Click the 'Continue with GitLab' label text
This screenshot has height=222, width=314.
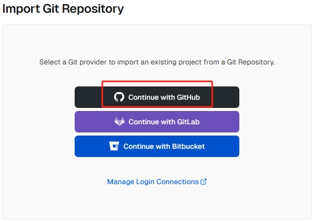click(x=164, y=122)
